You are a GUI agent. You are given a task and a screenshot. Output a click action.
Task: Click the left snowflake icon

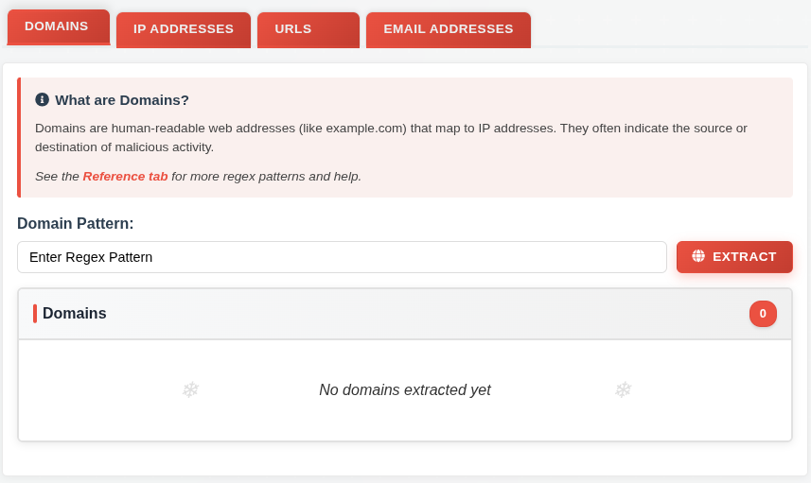click(190, 389)
